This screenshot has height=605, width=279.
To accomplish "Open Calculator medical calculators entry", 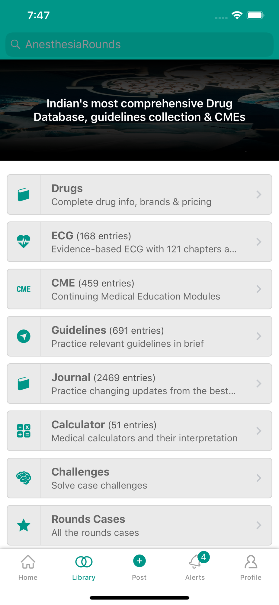I will (x=139, y=431).
